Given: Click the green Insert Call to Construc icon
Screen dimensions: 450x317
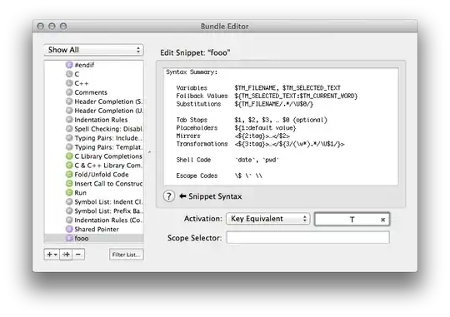Looking at the screenshot, I should (x=69, y=183).
